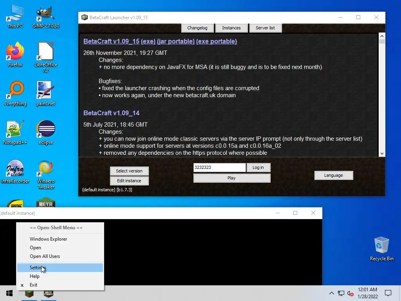Viewport: 401px width, 301px height.
Task: Open BetaCraft v1.09_15 changelog link
Action: [x=112, y=41]
